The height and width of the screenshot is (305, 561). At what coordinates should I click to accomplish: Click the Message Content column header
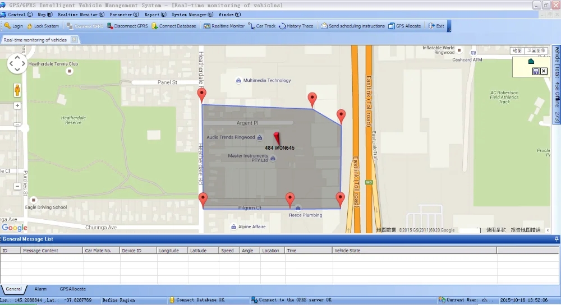52,251
